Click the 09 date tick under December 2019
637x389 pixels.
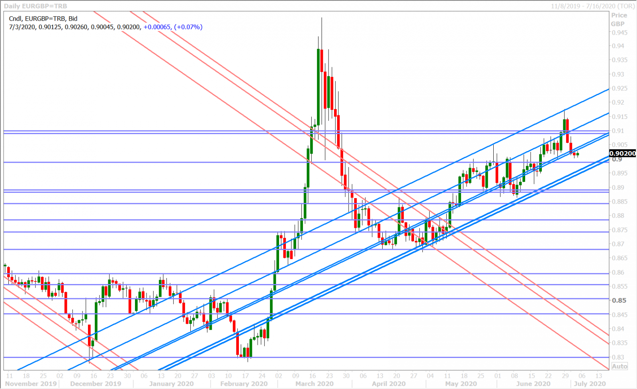pos(77,375)
